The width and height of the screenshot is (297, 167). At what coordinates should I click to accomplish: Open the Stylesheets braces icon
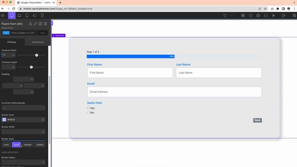[x=266, y=15]
